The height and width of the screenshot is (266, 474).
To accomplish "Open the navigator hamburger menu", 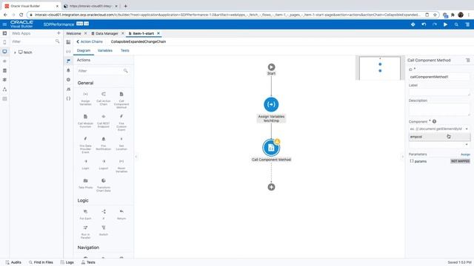I will tap(4, 24).
